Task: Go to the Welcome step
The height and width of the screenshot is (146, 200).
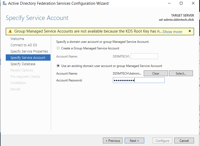Action: click(17, 39)
